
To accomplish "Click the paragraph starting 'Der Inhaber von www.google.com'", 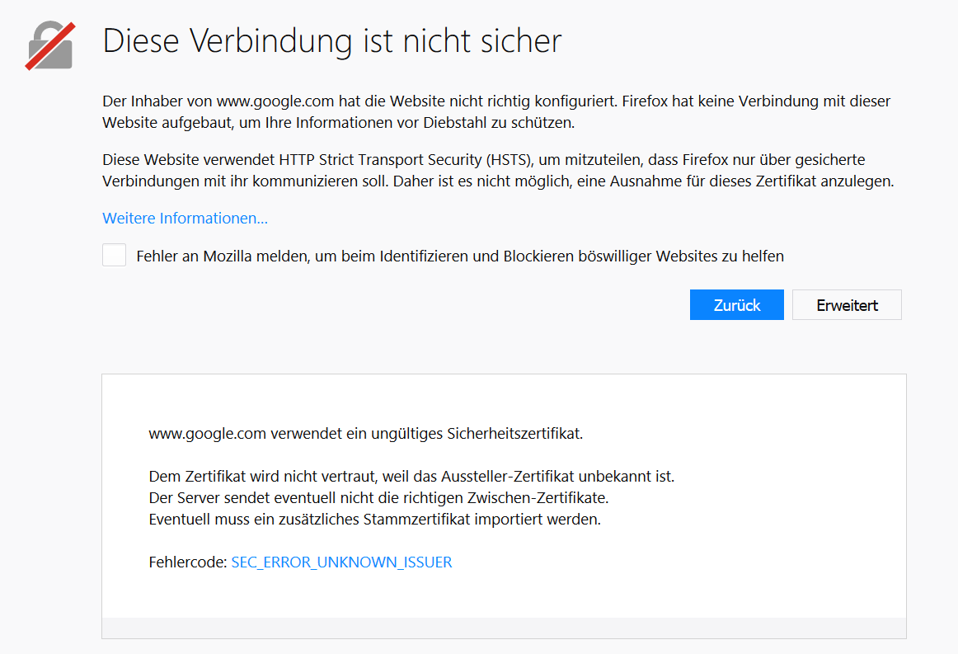I will point(496,112).
